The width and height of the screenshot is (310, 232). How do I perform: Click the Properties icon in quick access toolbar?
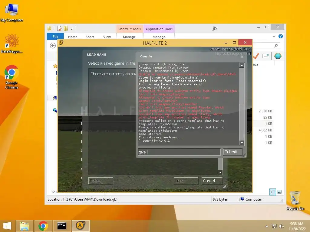point(59,28)
